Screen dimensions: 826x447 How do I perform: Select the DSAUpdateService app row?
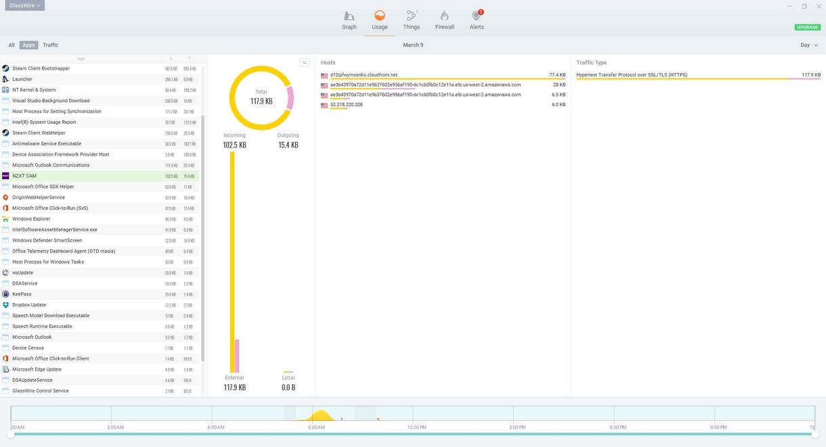tap(100, 380)
